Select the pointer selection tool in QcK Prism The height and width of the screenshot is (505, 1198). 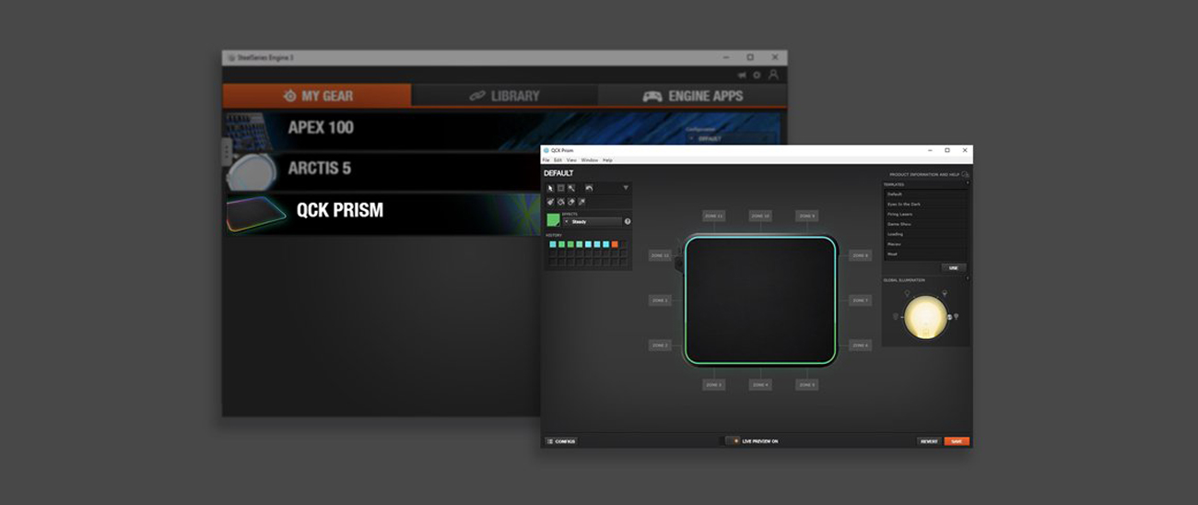point(550,188)
